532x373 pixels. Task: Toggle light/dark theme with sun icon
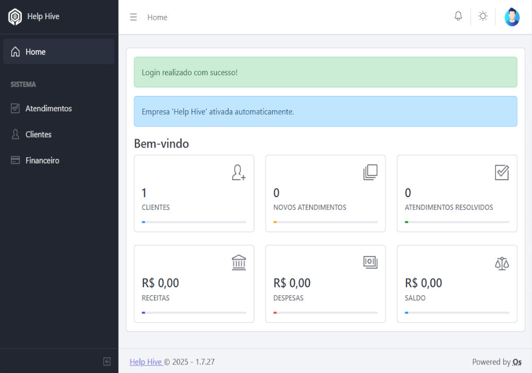point(483,17)
